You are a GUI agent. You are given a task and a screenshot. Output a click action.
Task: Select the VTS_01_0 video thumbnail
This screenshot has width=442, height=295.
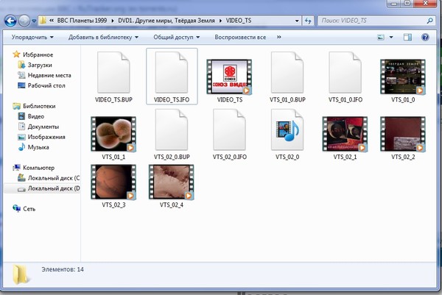pyautogui.click(x=403, y=77)
